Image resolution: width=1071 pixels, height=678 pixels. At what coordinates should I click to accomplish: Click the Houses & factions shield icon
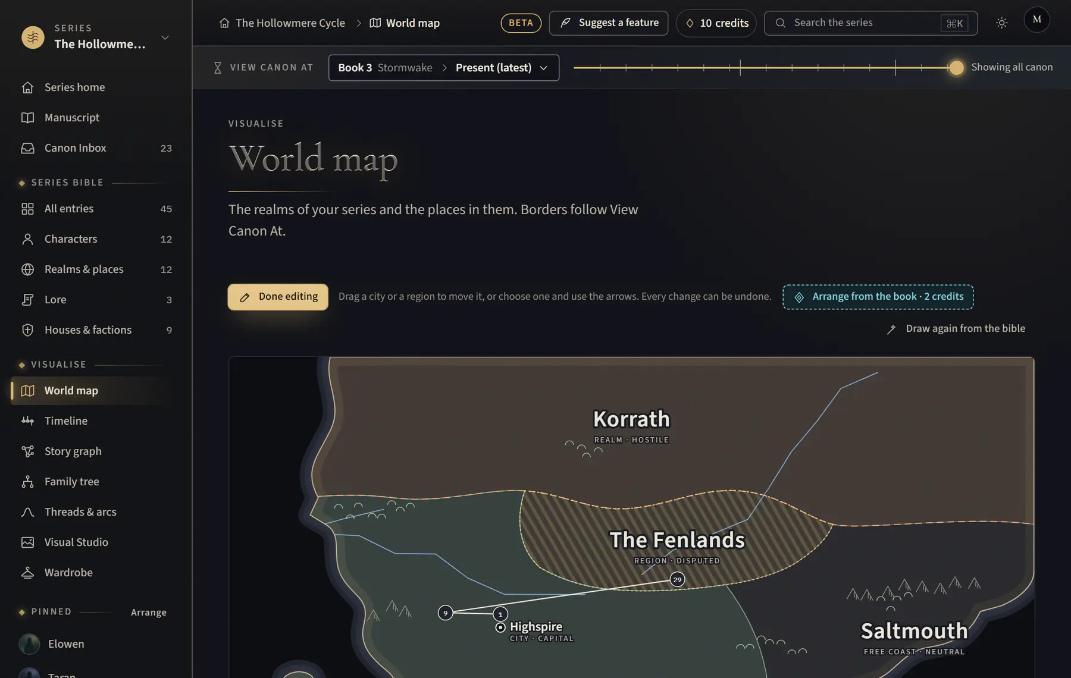[27, 330]
